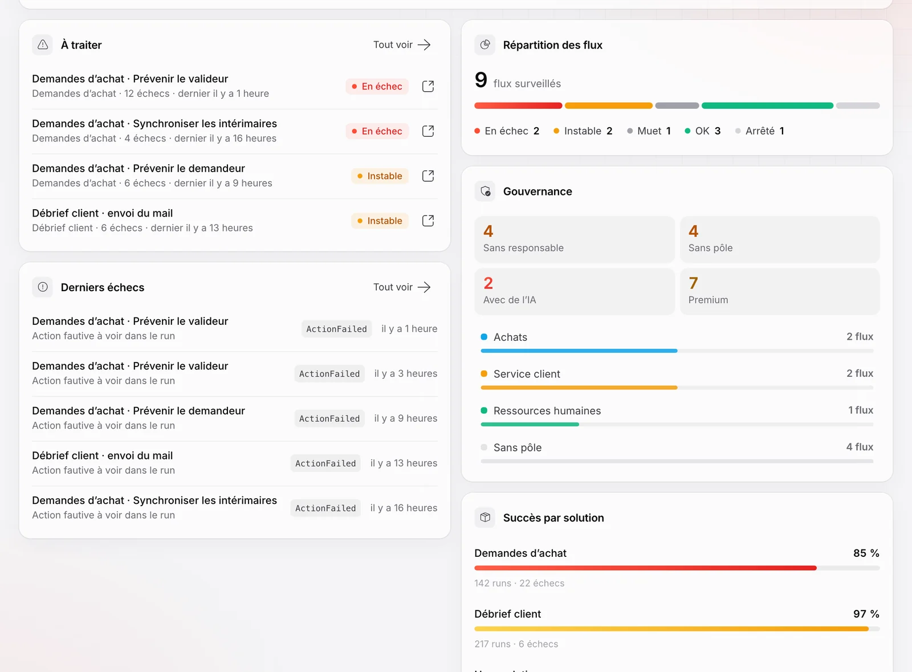This screenshot has height=672, width=912.
Task: Click the Répartition des flux pie chart icon
Action: click(485, 44)
